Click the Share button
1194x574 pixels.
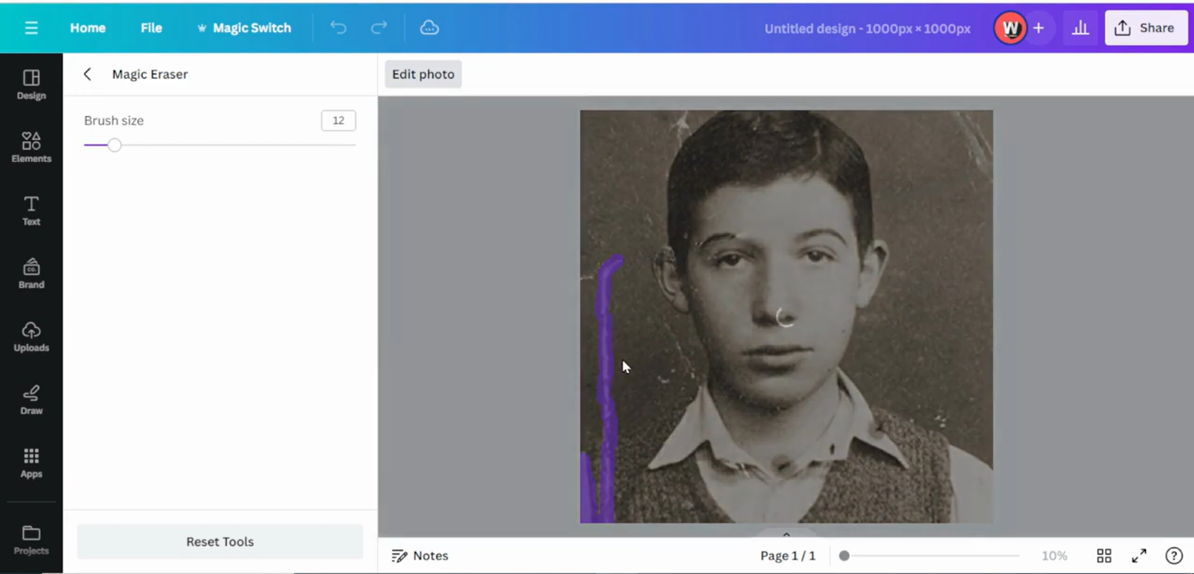coord(1145,27)
